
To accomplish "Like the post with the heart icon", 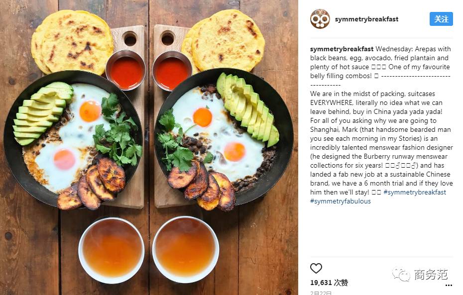I will pos(316,268).
